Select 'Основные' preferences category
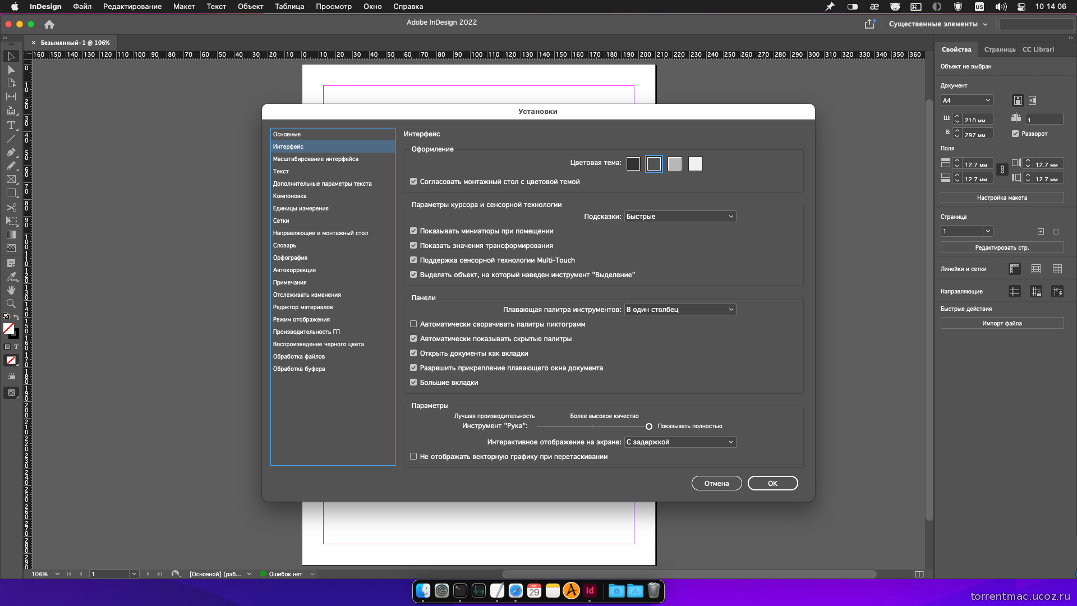 point(333,134)
